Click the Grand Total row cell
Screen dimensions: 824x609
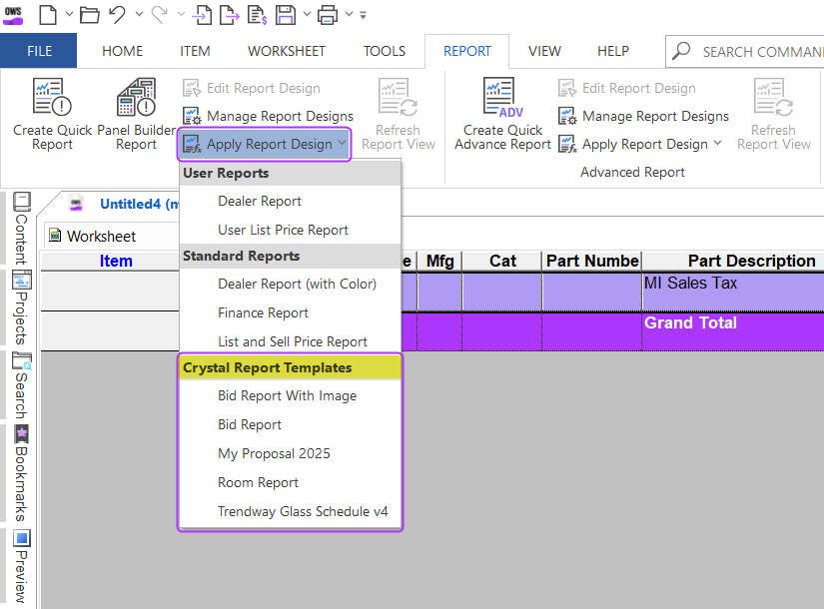[x=732, y=331]
